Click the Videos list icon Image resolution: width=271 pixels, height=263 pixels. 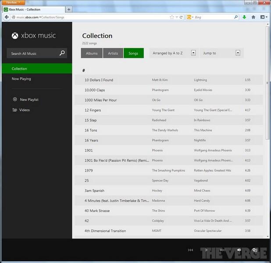(15, 110)
